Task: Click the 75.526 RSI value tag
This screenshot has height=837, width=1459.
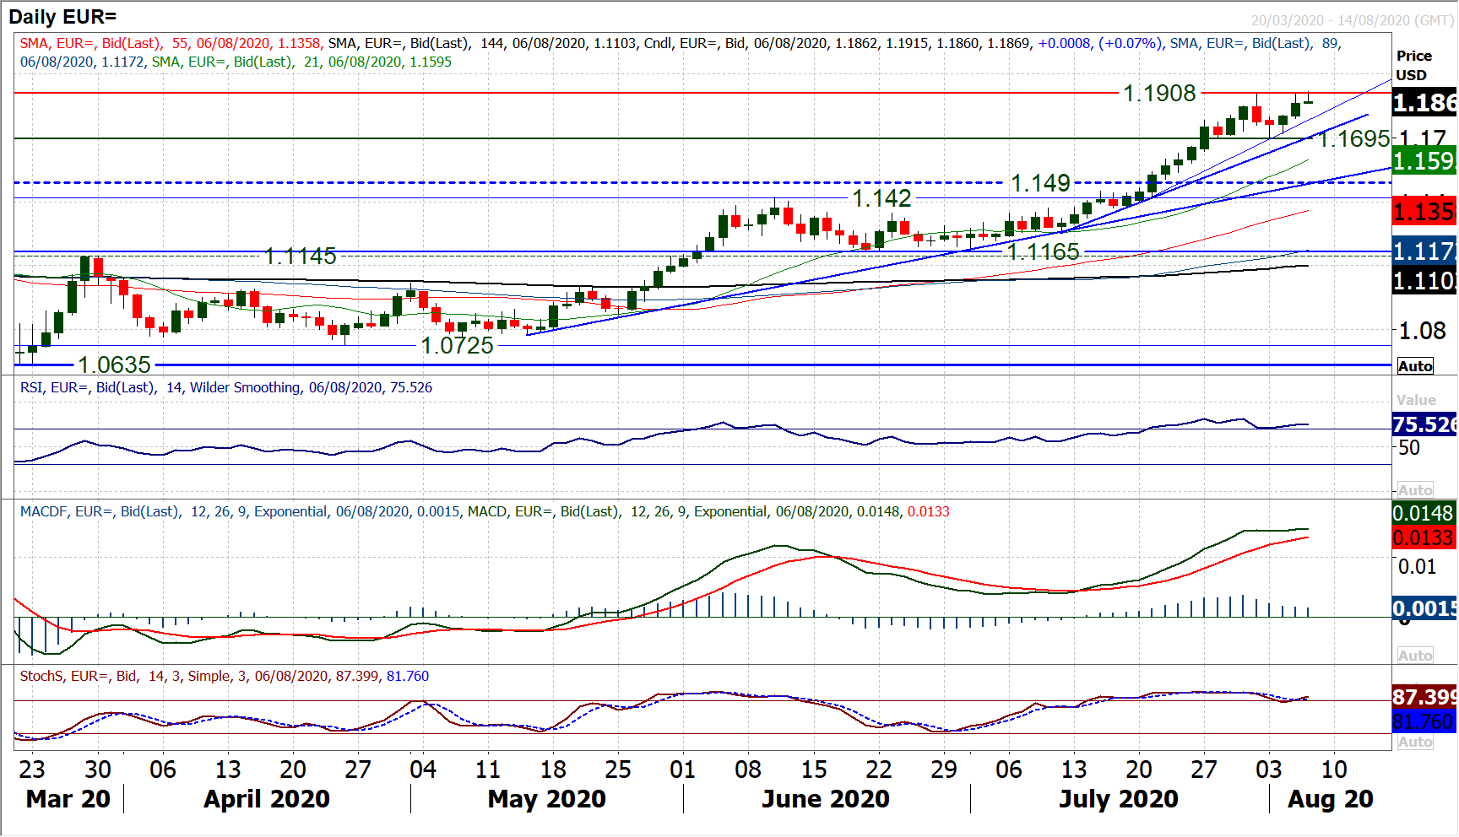Action: pos(1424,424)
